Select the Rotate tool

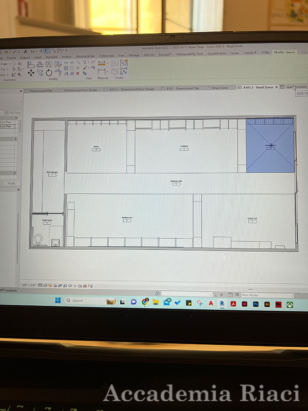click(49, 73)
